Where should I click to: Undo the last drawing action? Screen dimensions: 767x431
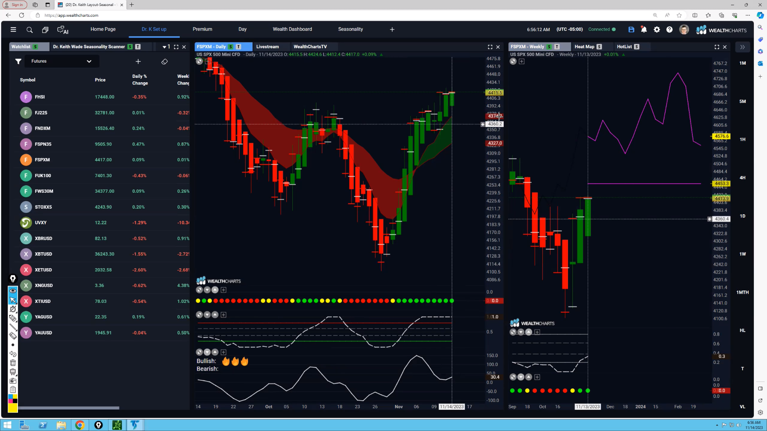pos(13,354)
